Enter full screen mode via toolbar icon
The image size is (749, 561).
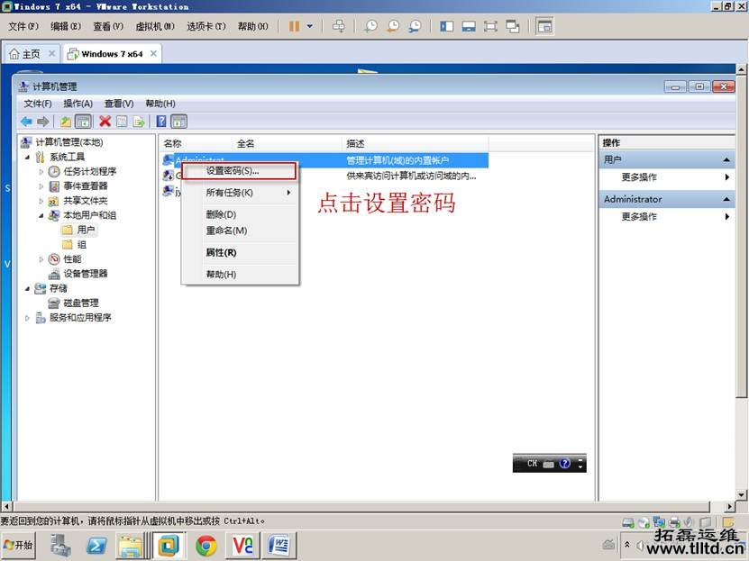tap(490, 26)
